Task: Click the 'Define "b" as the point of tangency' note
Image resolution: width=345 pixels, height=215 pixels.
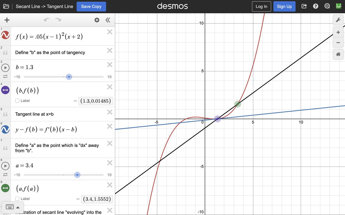Action: [x=50, y=52]
